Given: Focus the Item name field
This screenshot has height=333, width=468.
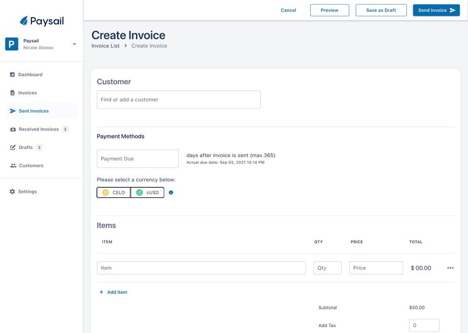Looking at the screenshot, I should [201, 268].
